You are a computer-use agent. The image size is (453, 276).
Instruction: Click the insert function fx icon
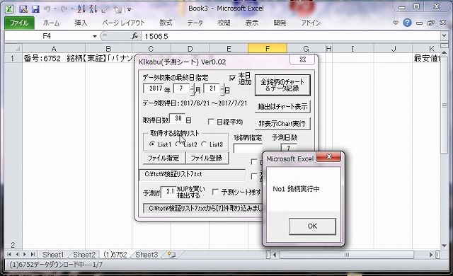coord(134,36)
